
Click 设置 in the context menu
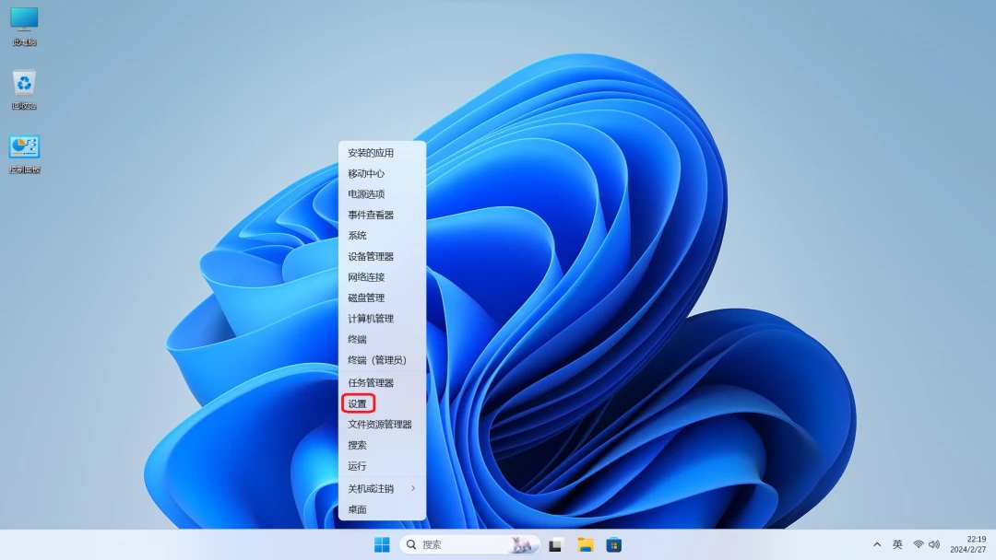coord(382,403)
